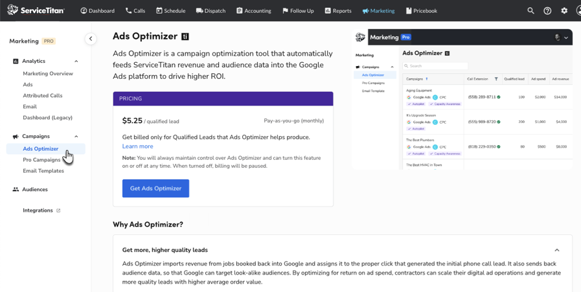Open the Audiences section label

35,189
